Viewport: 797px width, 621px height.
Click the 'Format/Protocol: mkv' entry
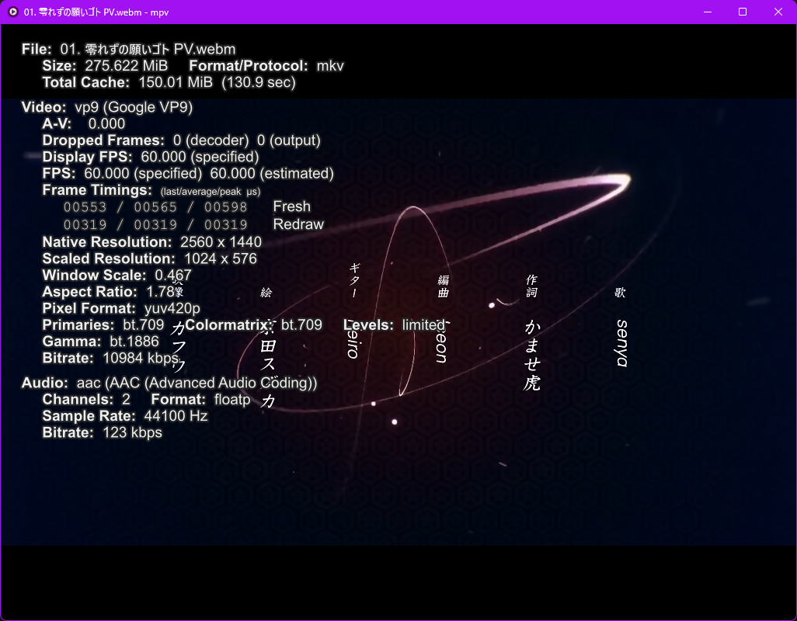pos(266,66)
